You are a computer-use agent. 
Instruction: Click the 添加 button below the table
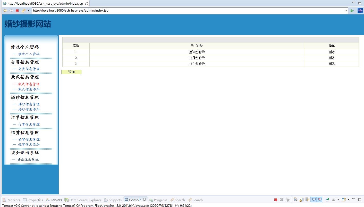pos(72,72)
